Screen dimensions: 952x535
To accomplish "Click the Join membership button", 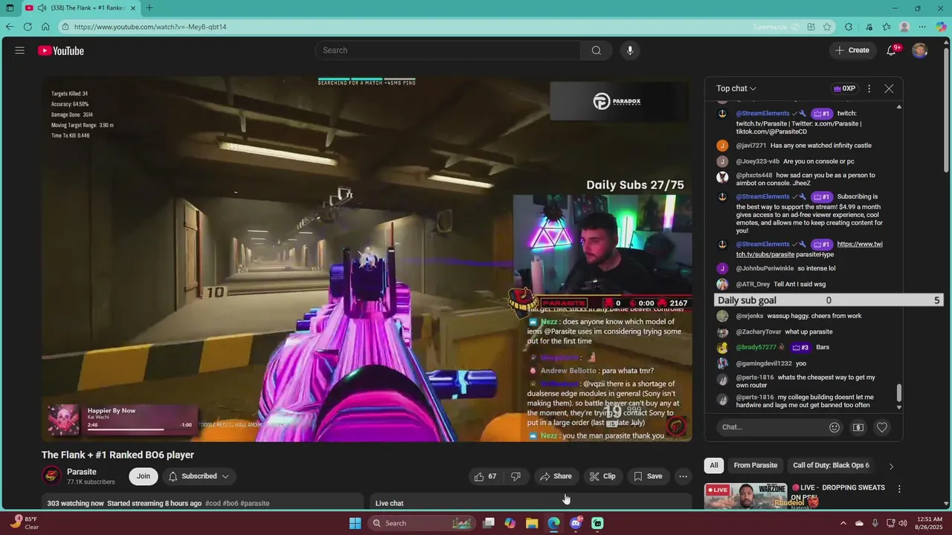I will (143, 476).
